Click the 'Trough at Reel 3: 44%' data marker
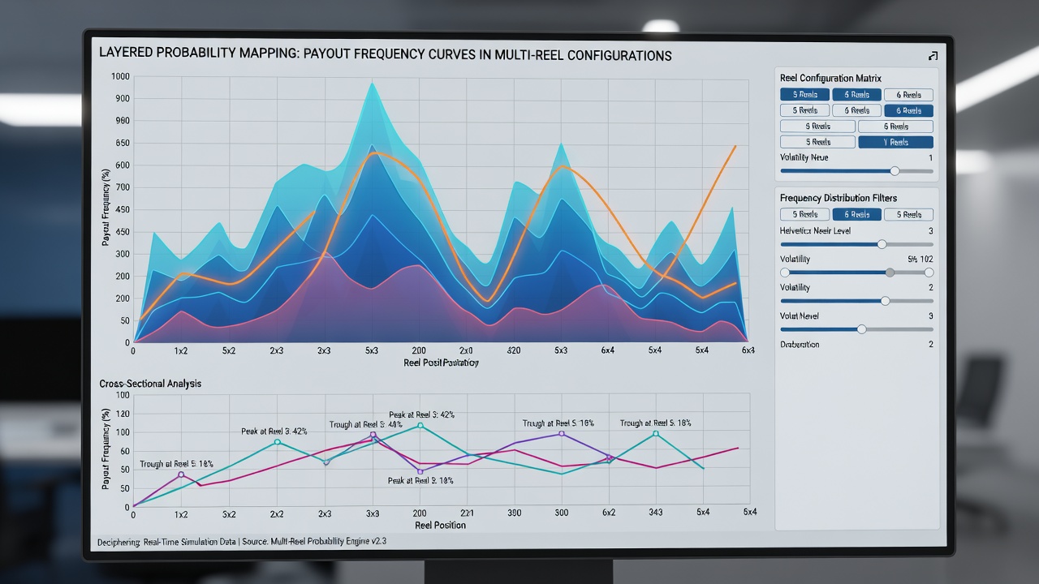The image size is (1039, 584). pos(373,435)
